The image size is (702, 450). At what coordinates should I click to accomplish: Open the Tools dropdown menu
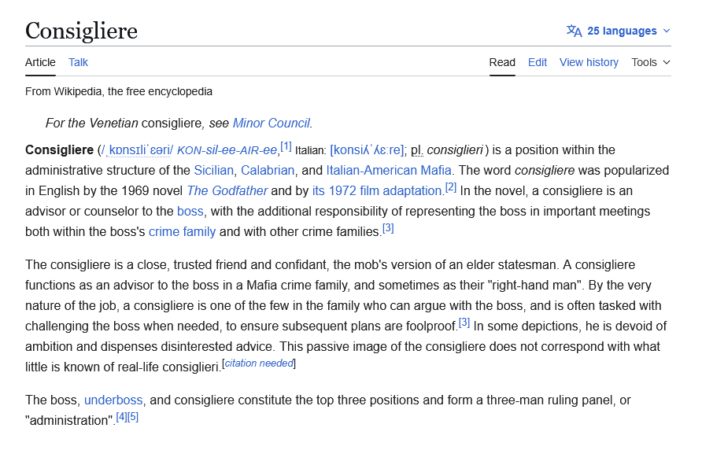[651, 62]
